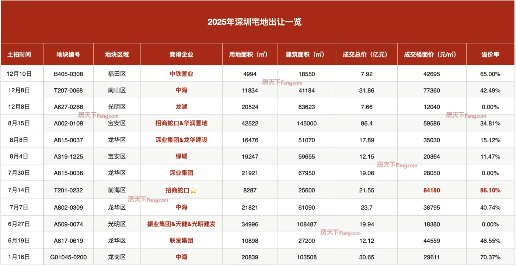Click the 前海区 district cell
Screen dimensions: 516x266
point(117,191)
